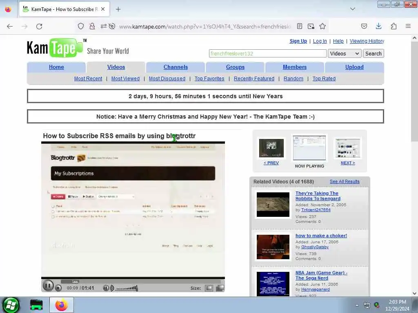418x313 pixels.
Task: Go to previous video via PREV link
Action: pos(271,163)
